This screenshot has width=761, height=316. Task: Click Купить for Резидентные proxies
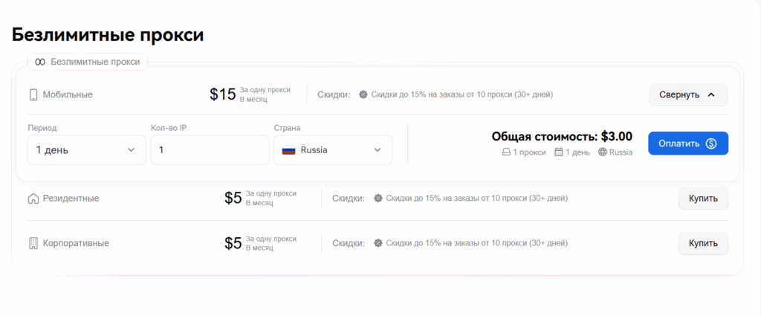point(703,199)
